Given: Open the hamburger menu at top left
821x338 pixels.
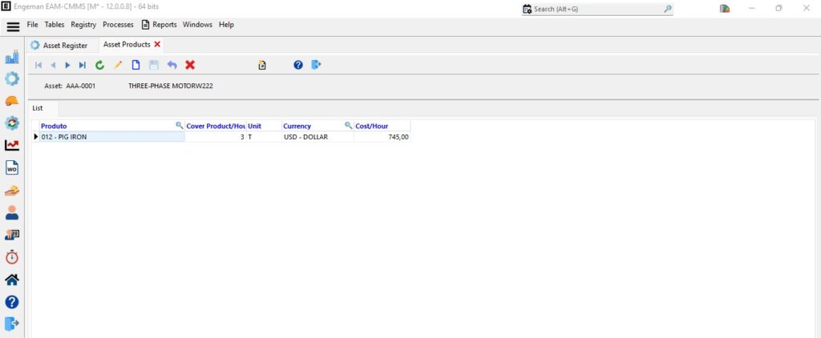Looking at the screenshot, I should 13,26.
